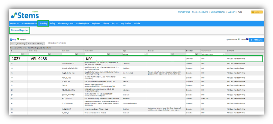Viewport: 273px width, 124px height.
Task: Click the Course Code filter text box
Action: point(38,54)
